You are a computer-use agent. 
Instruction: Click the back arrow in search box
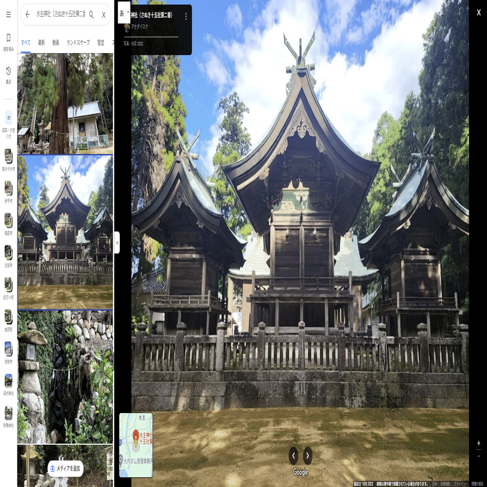(x=28, y=14)
